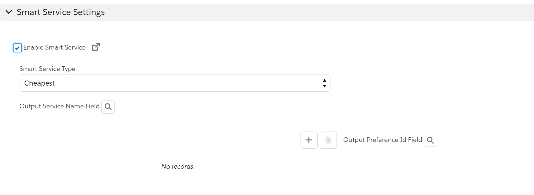Click the Output Preference Id Field search icon
Image resolution: width=534 pixels, height=195 pixels.
[430, 140]
